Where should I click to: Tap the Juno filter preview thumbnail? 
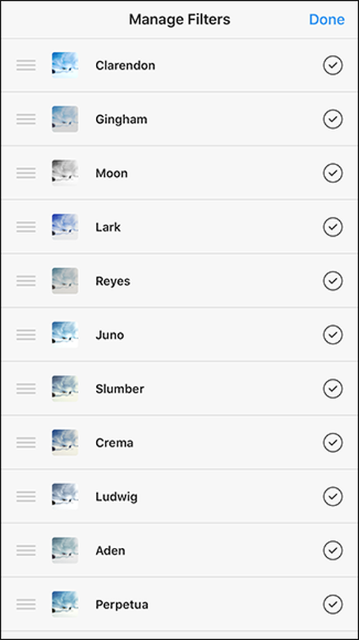point(65,335)
